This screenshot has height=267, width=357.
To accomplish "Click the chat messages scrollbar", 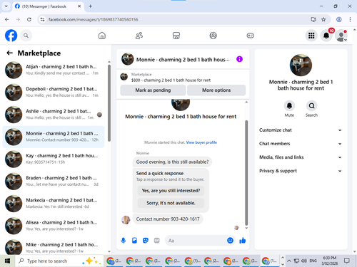I will [x=246, y=172].
